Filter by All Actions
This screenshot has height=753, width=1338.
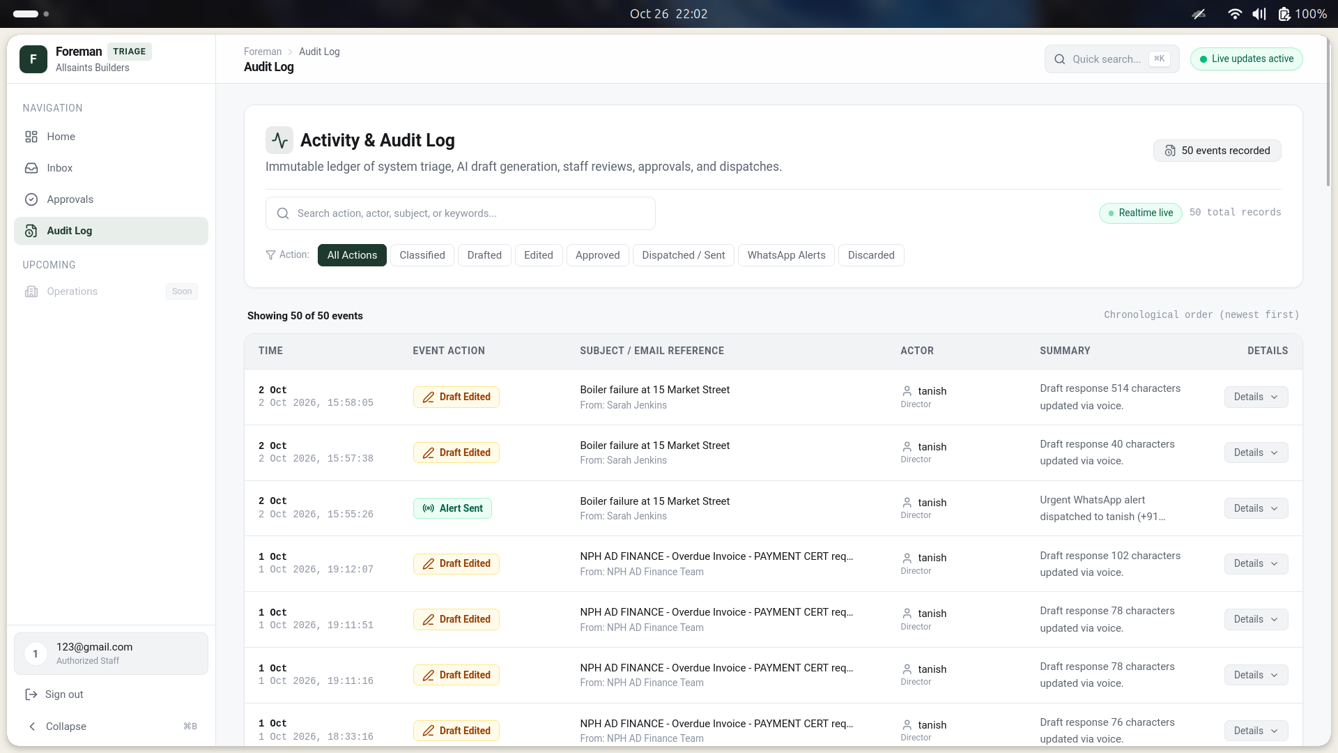[352, 255]
